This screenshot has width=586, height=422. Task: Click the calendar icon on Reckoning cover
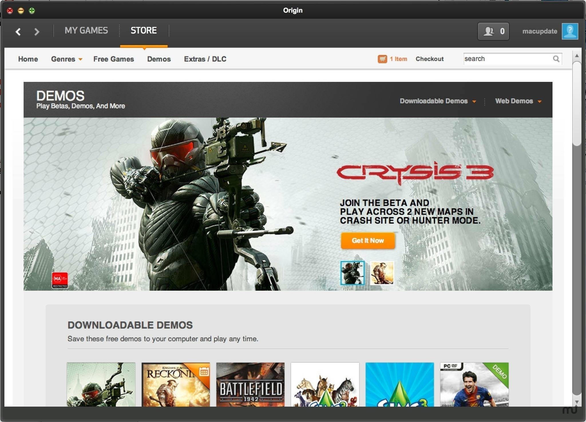(204, 372)
